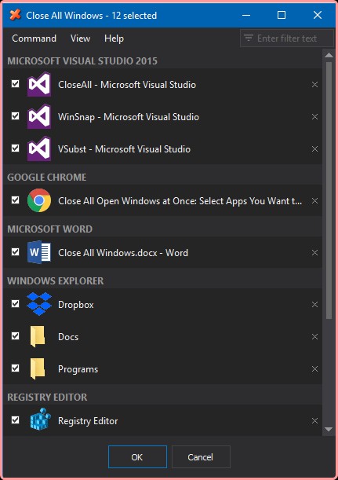Click the Programs folder icon
This screenshot has width=338, height=480.
38,368
